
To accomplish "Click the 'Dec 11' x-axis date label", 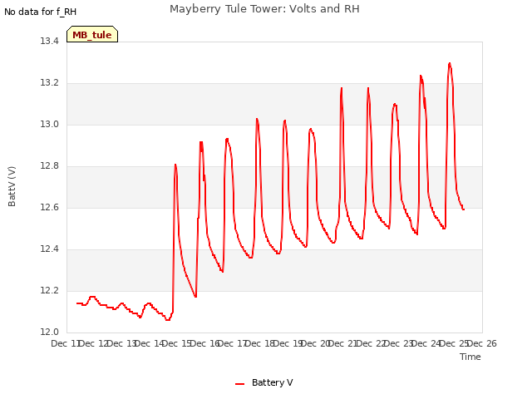I will (65, 343).
